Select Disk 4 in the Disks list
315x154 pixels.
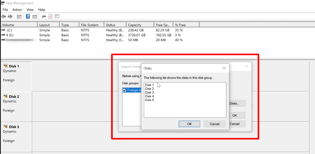(x=149, y=96)
